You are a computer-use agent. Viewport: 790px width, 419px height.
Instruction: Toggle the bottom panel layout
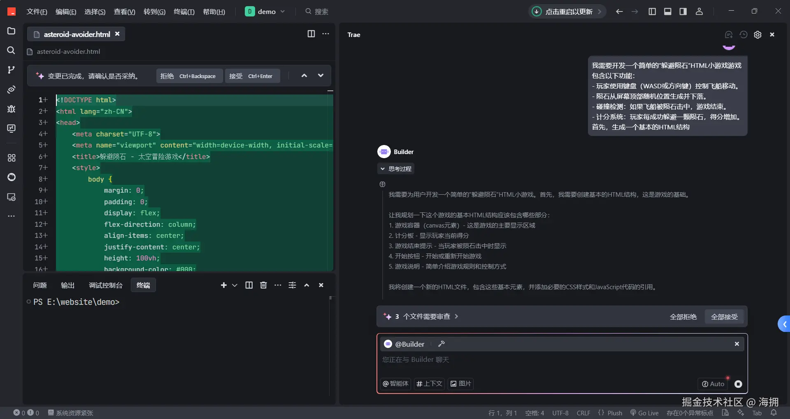[668, 12]
